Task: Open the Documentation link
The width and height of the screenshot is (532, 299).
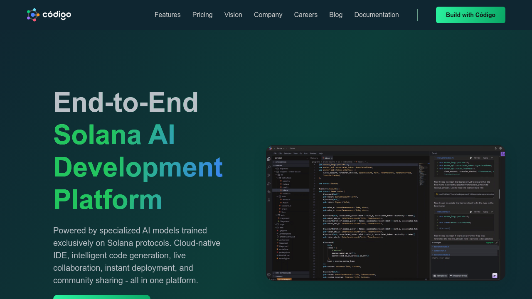Action: 376,15
